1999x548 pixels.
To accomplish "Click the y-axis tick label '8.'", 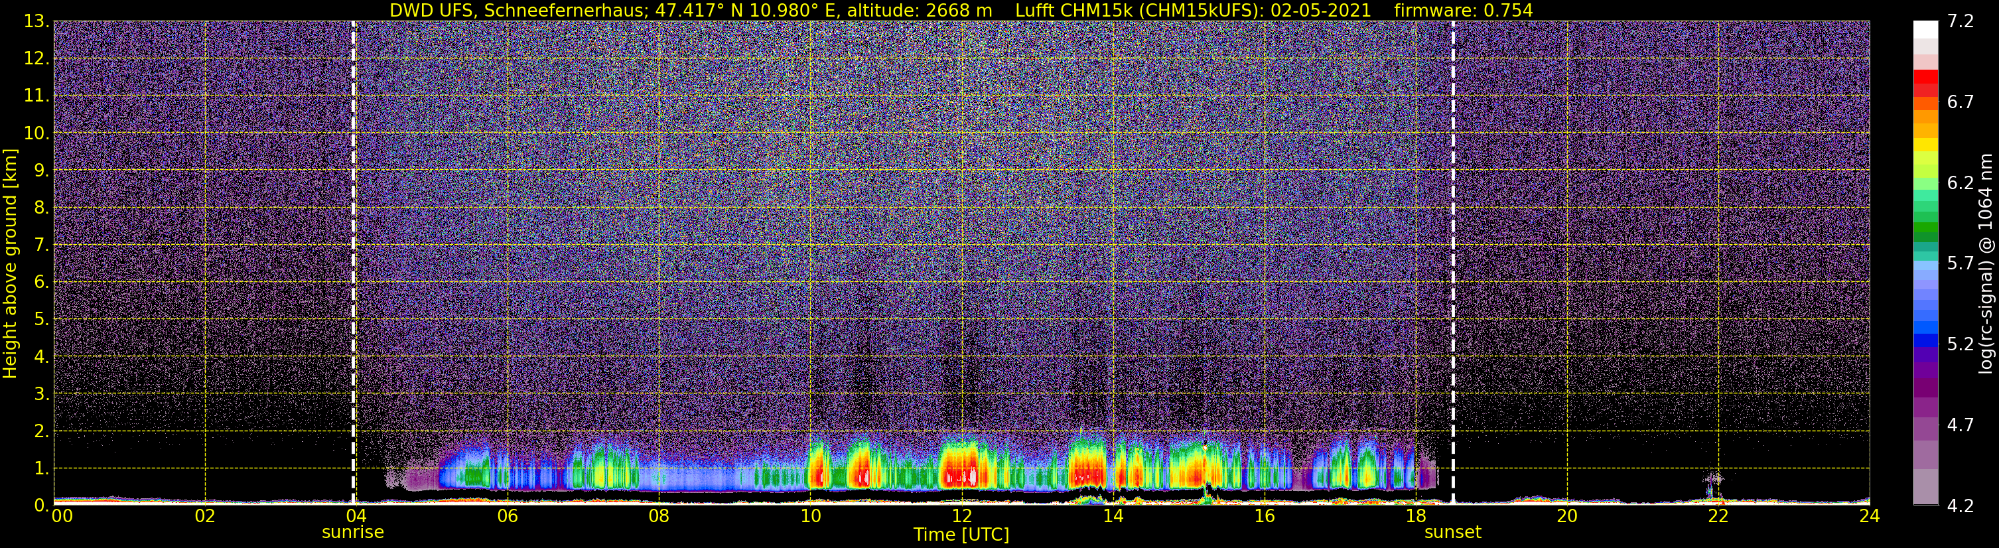I will [41, 208].
